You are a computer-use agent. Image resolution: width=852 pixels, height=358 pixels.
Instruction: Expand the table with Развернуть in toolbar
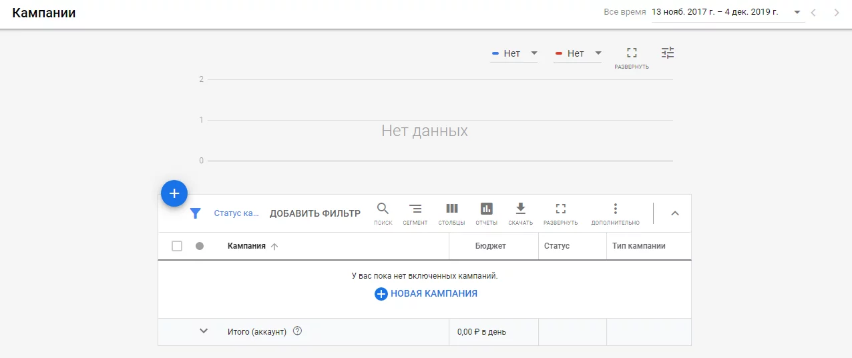point(561,213)
